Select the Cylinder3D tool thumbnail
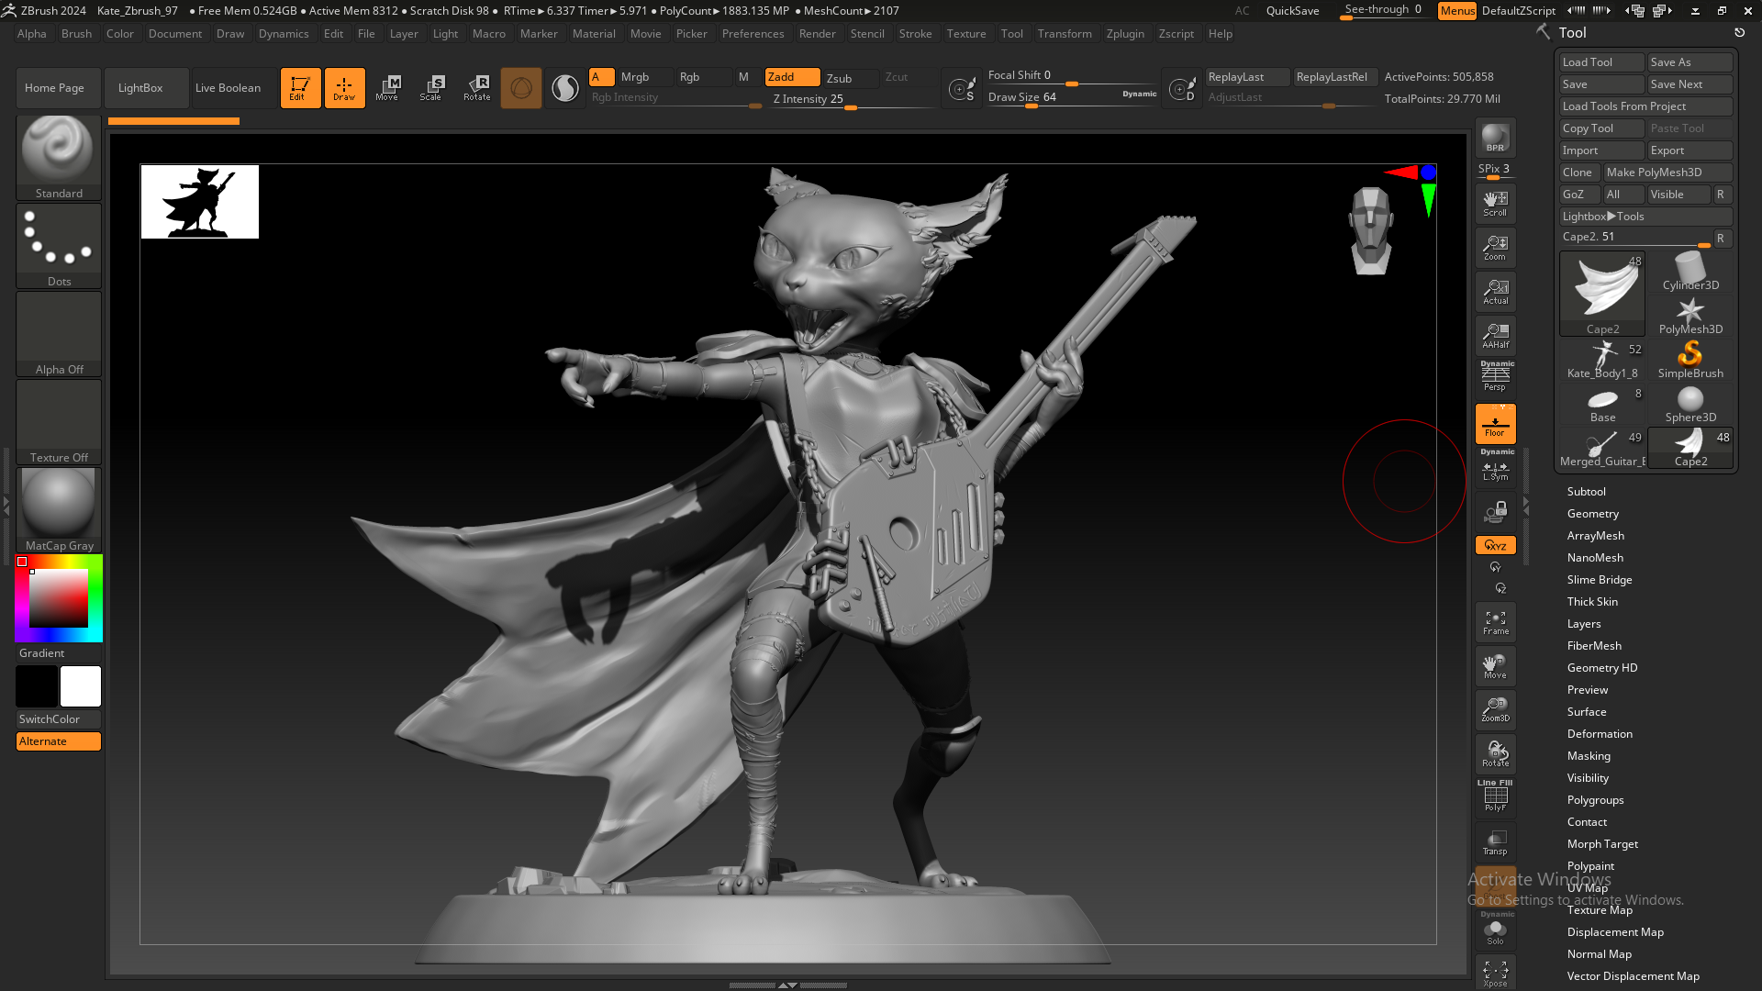This screenshot has width=1762, height=991. point(1690,272)
